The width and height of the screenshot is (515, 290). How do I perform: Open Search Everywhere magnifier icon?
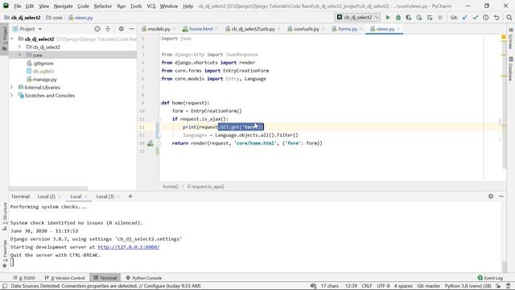coord(509,18)
